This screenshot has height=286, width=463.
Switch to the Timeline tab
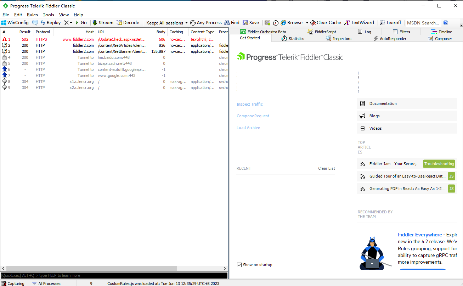point(441,32)
